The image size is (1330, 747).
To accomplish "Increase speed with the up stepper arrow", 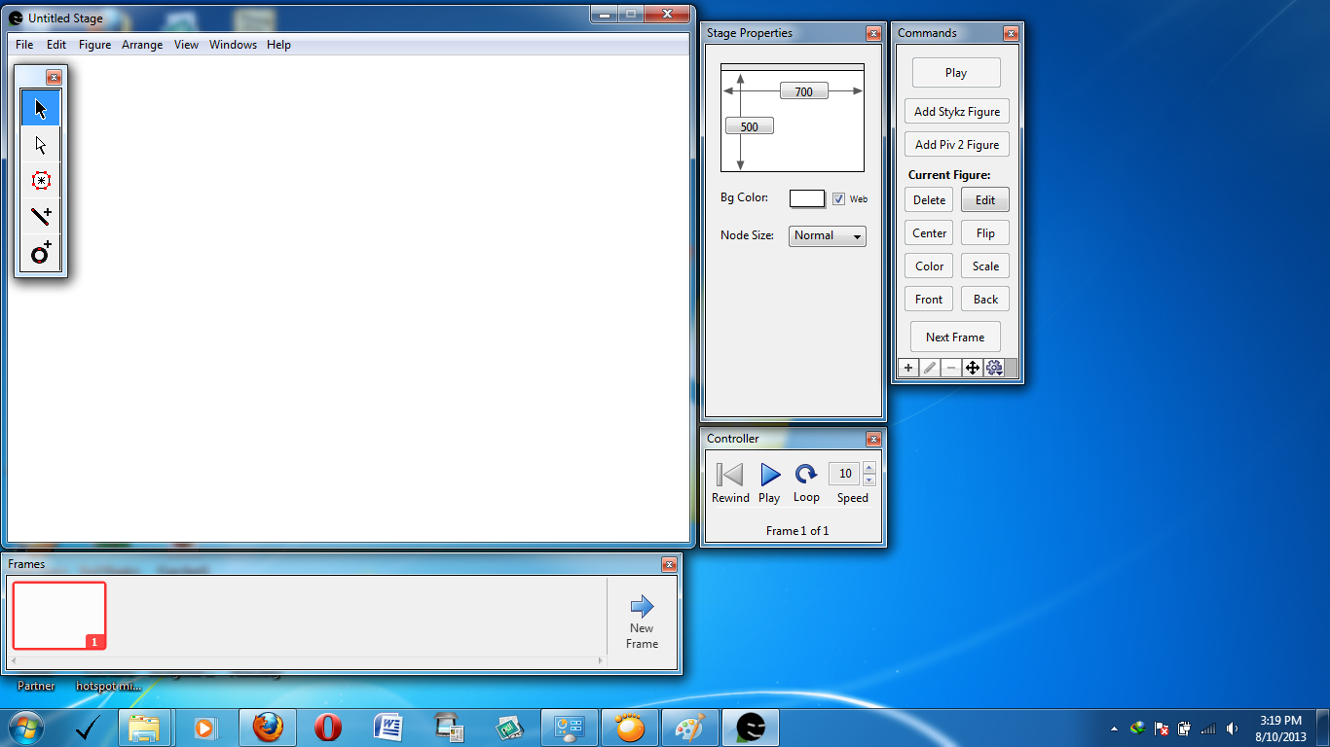I will coord(869,468).
